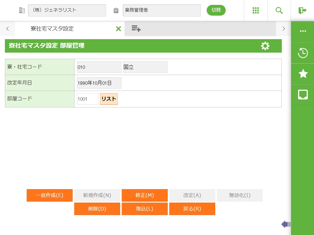Click the 一括作成(E) button
This screenshot has width=314, height=235.
pos(50,195)
